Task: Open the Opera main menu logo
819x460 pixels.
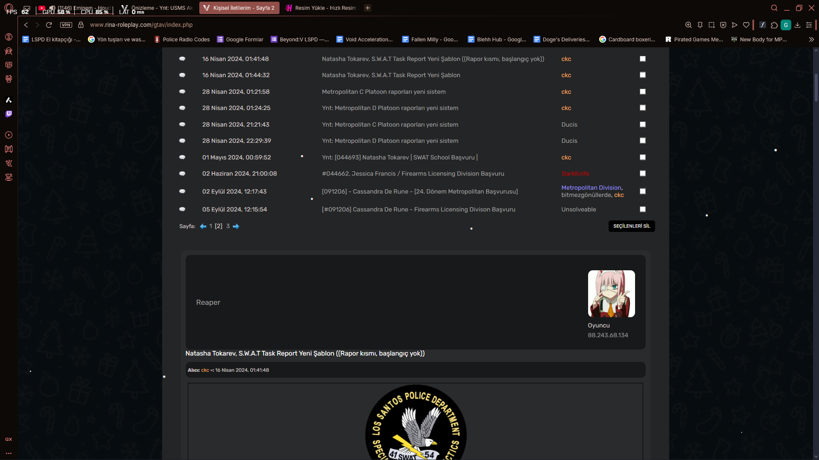Action: (9, 8)
